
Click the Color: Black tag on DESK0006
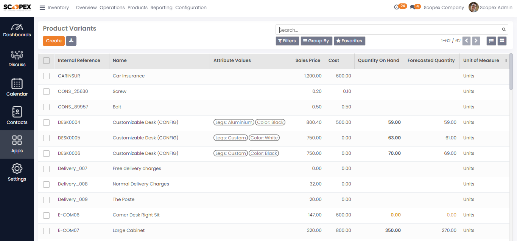(x=264, y=153)
